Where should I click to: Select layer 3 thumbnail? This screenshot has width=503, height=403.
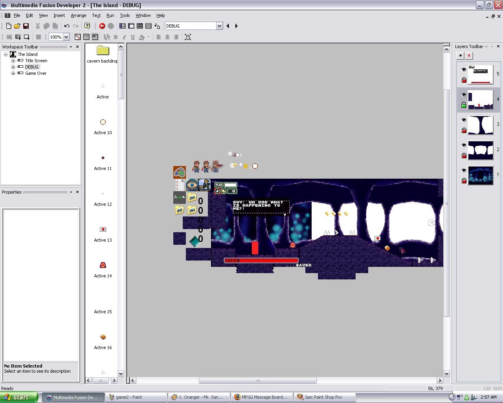(x=480, y=125)
